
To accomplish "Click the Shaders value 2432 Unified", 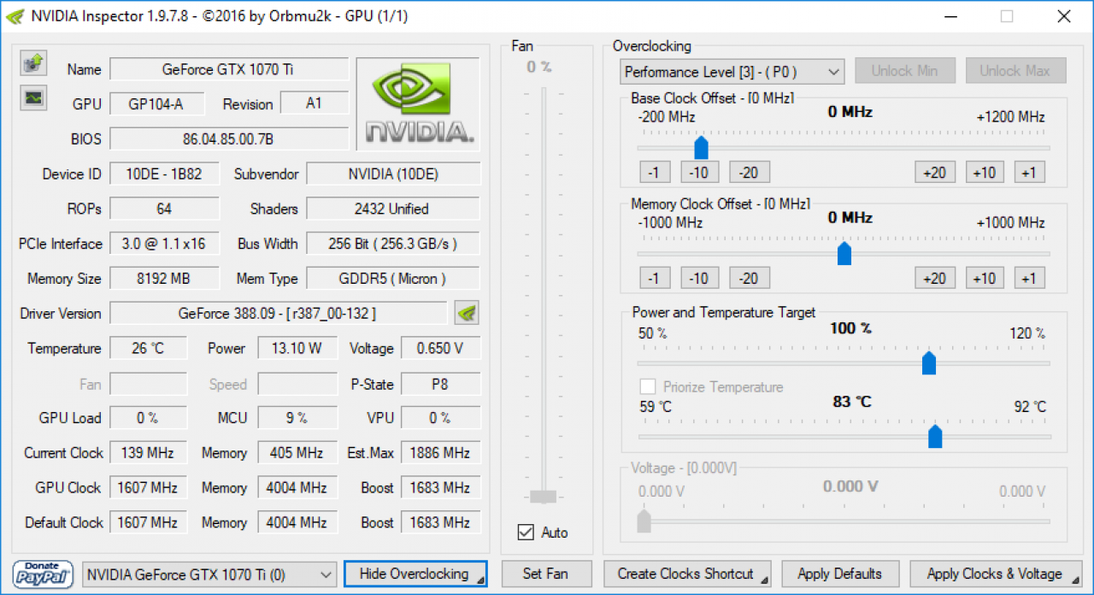I will [393, 209].
